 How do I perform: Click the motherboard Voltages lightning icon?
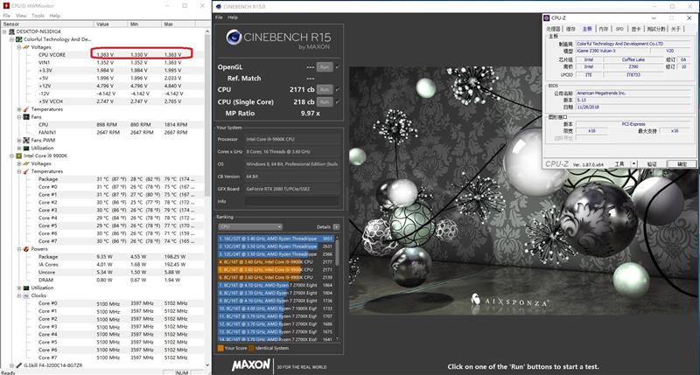26,47
